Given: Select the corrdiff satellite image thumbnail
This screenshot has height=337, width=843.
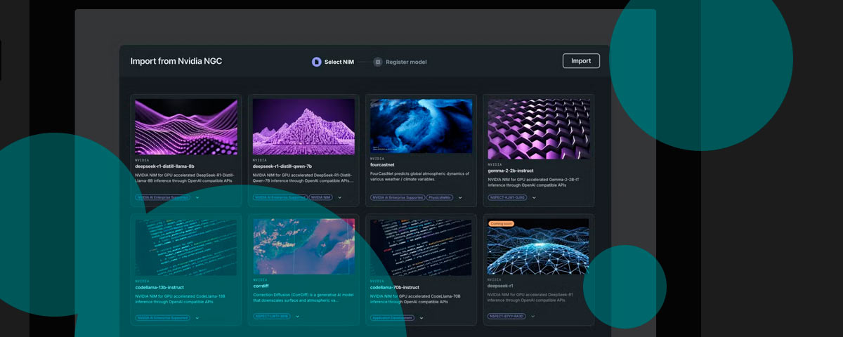Looking at the screenshot, I should pos(303,246).
